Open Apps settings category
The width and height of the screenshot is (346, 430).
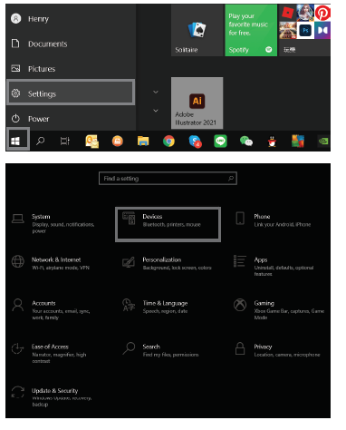(274, 267)
